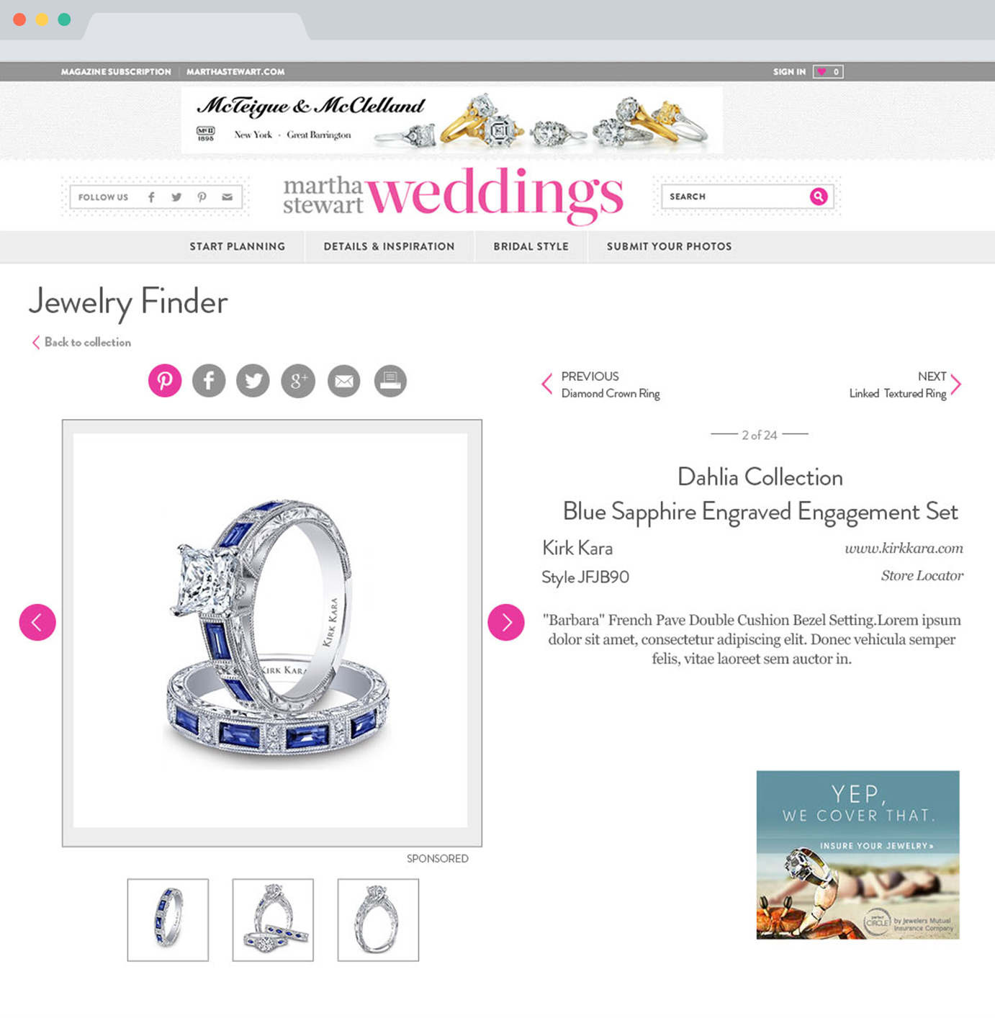Open Start Planning menu
This screenshot has height=1018, width=995.
point(238,246)
